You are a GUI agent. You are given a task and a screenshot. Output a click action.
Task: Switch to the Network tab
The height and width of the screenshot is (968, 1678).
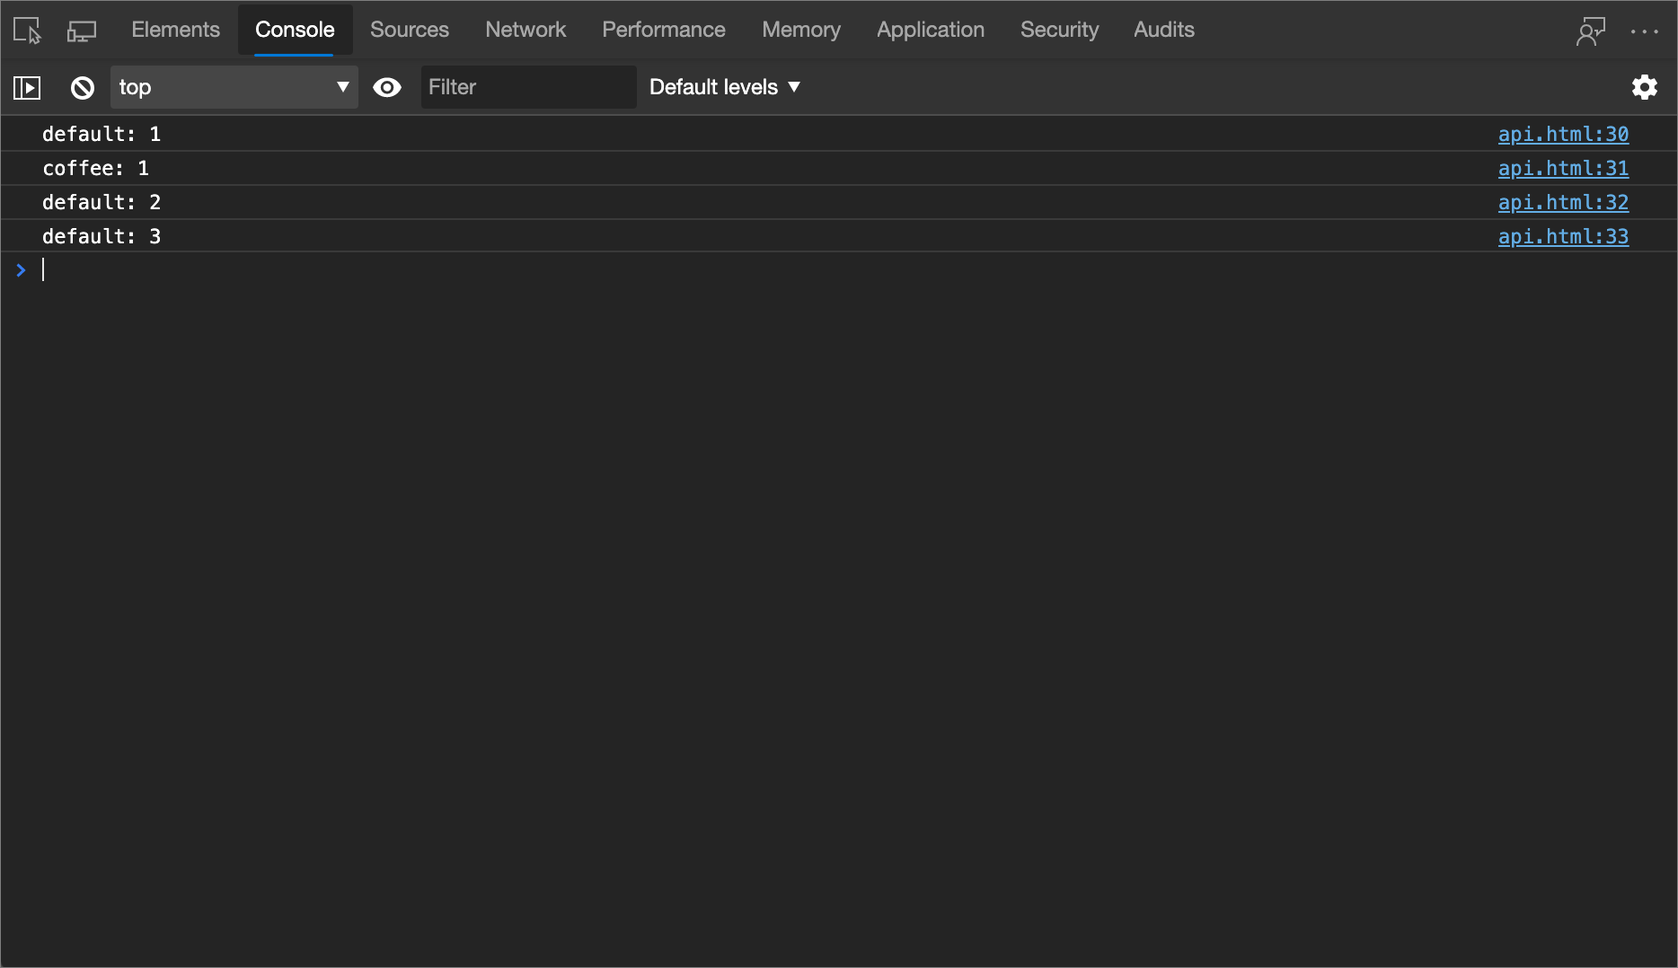point(525,30)
